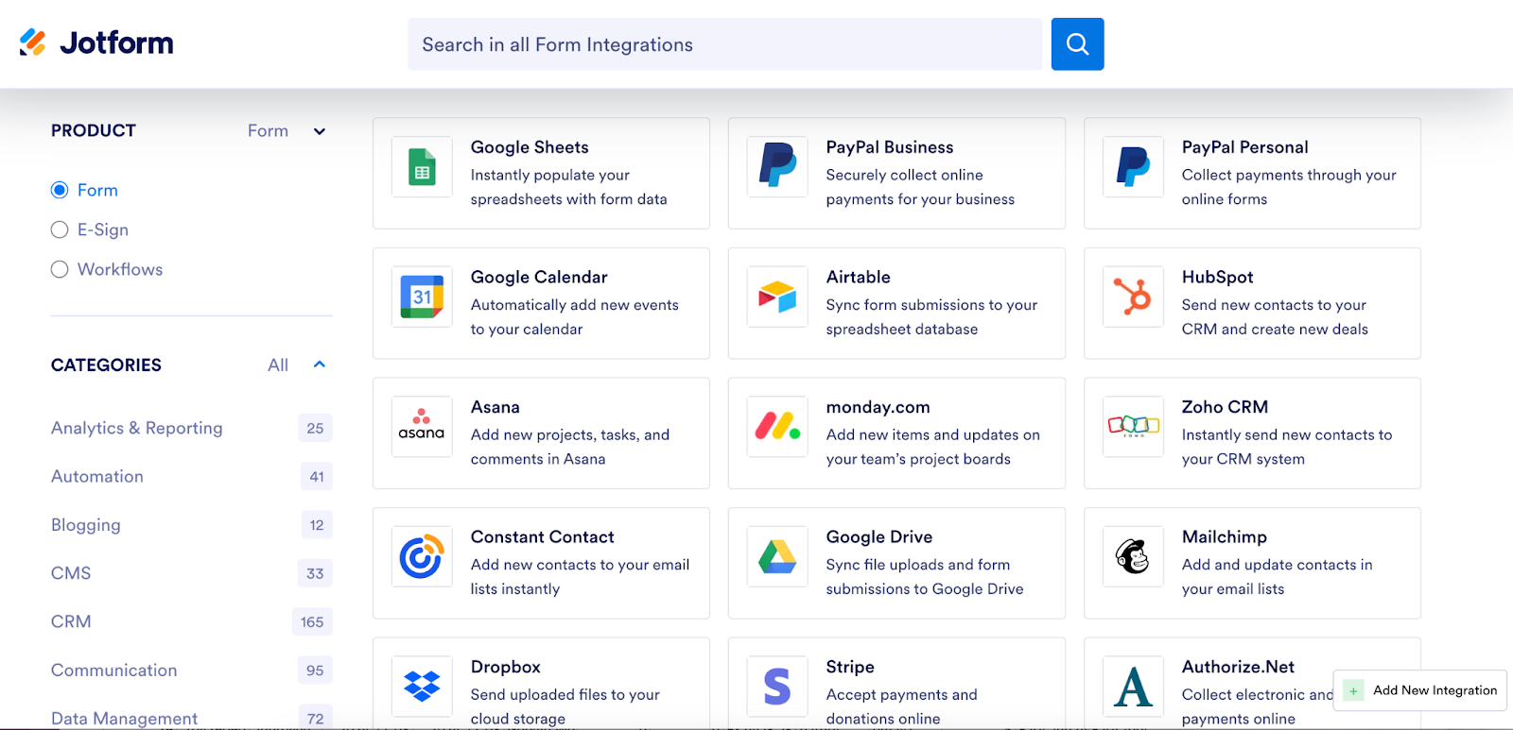Open the Google Sheets integration icon
This screenshot has height=730, width=1513.
(422, 167)
